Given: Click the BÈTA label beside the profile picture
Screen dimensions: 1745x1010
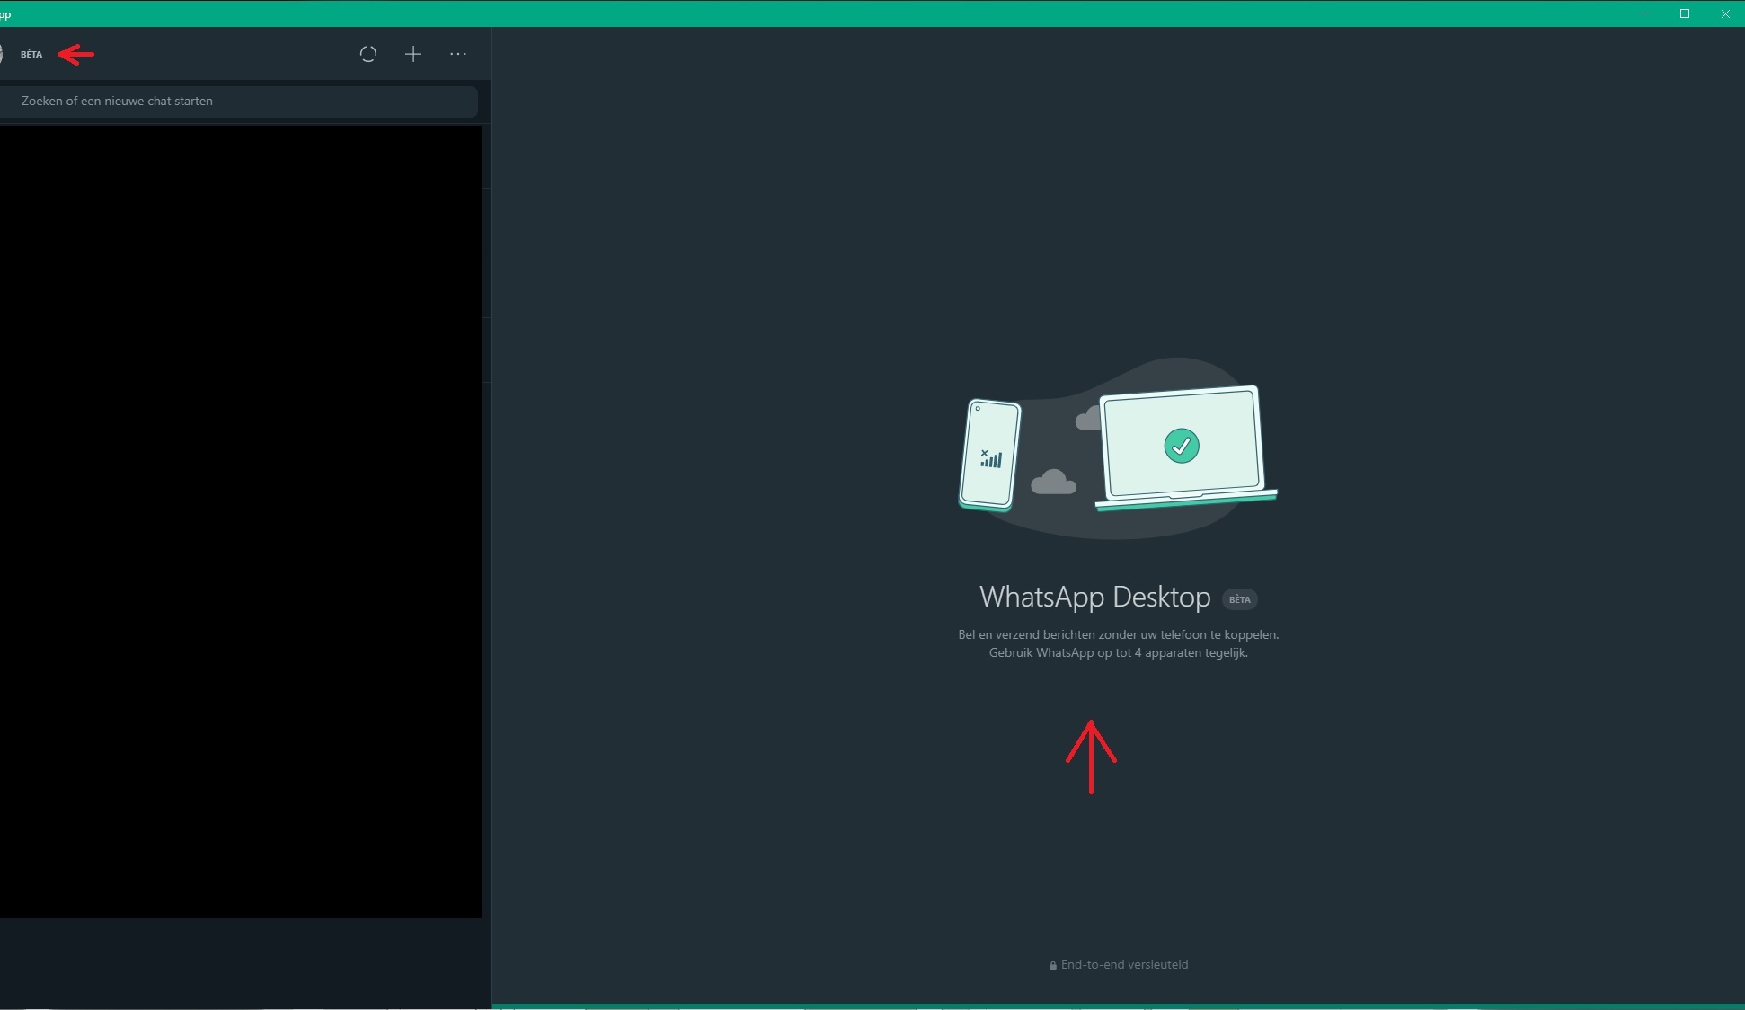Looking at the screenshot, I should 31,55.
